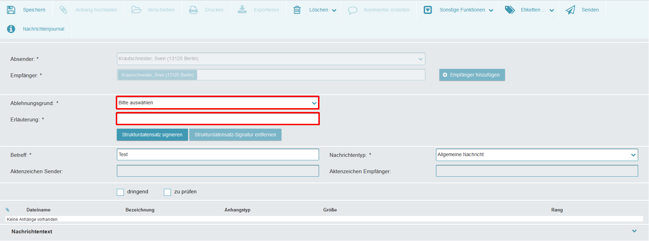Open the Nachrichtentyp dropdown
The width and height of the screenshot is (649, 241).
(537, 155)
